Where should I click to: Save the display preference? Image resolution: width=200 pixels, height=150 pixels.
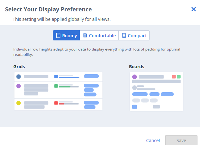181,141
